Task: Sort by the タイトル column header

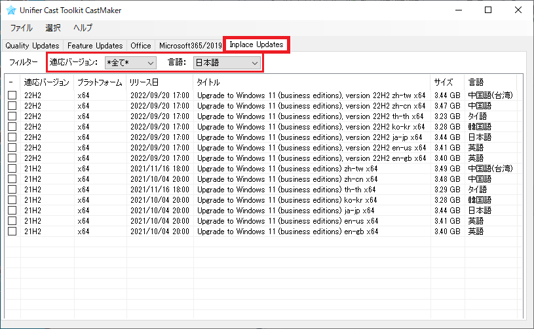Action: click(312, 82)
